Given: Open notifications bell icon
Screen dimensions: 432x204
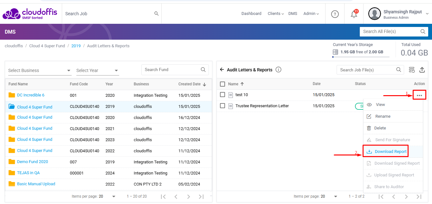Looking at the screenshot, I should [x=354, y=14].
